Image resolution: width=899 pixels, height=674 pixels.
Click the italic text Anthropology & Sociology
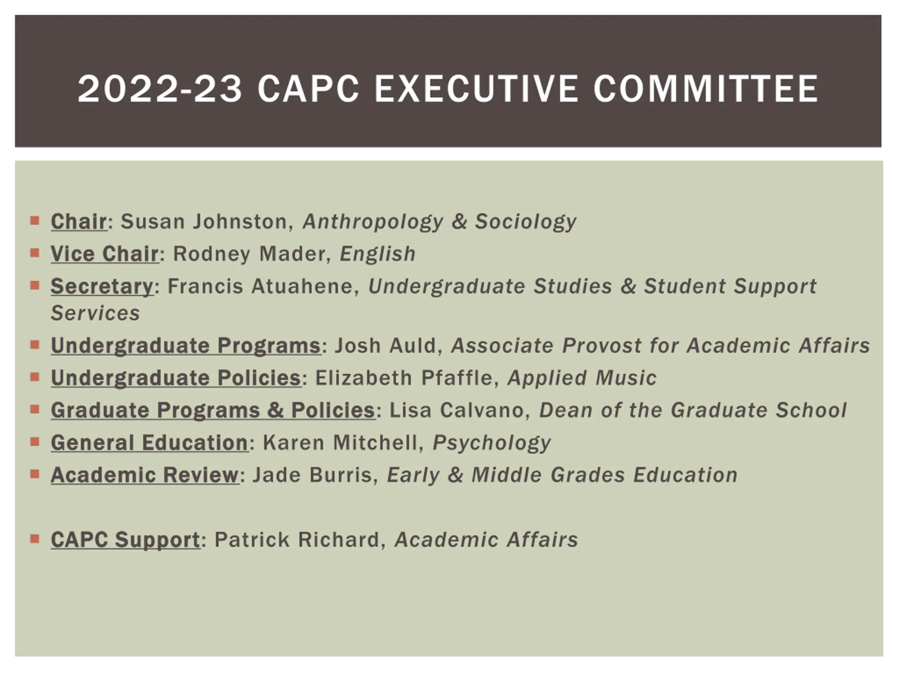click(439, 222)
